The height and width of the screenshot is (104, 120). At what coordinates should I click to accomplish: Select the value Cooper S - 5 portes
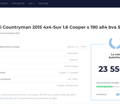(68, 73)
